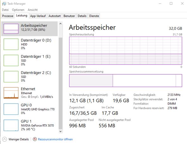Screen dimensions: 187x144
Task: Open the Ansicht menu
Action: pyautogui.click(x=33, y=10)
